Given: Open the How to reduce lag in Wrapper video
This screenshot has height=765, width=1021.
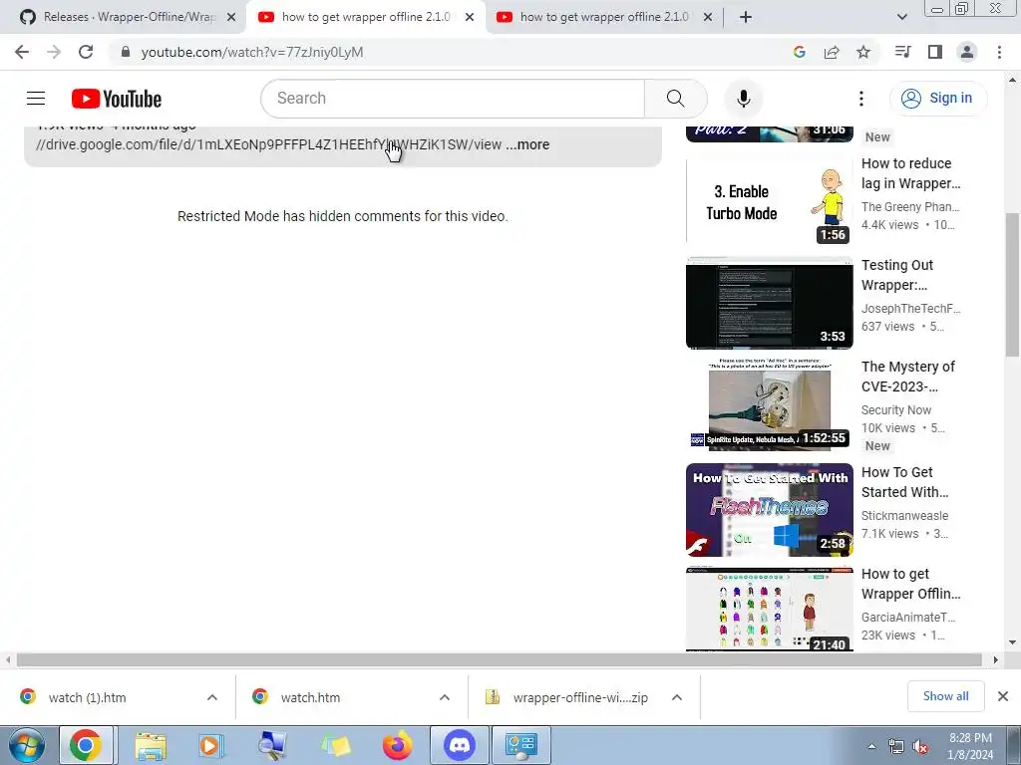Looking at the screenshot, I should pos(910,173).
